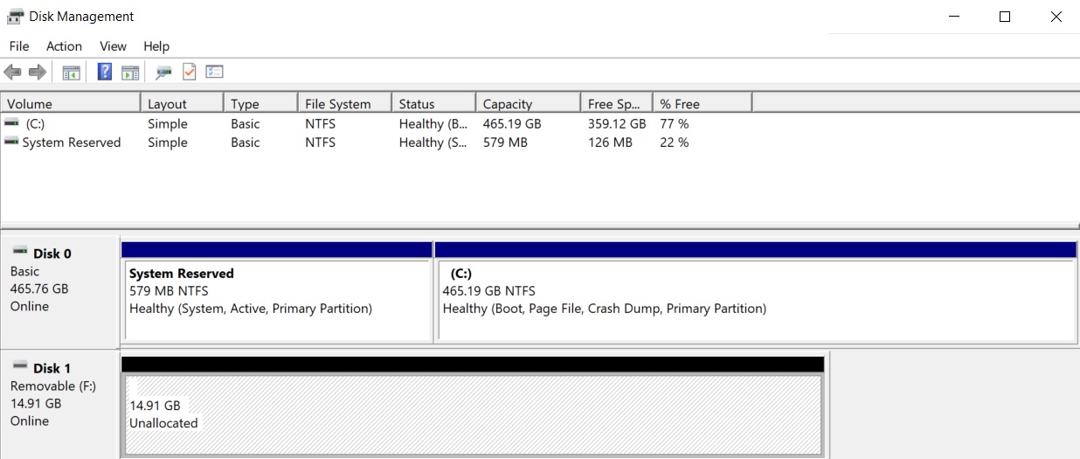Click the Properties icon with red checkmark
The height and width of the screenshot is (459, 1080).
tap(189, 73)
